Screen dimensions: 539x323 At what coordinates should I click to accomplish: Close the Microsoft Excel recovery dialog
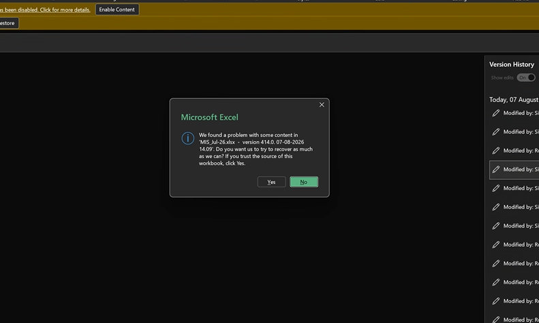tap(322, 105)
